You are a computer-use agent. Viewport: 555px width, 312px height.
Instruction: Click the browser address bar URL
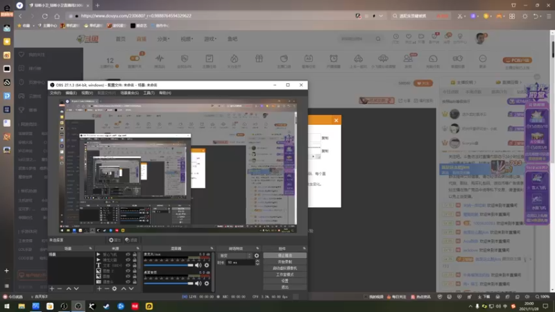[136, 16]
